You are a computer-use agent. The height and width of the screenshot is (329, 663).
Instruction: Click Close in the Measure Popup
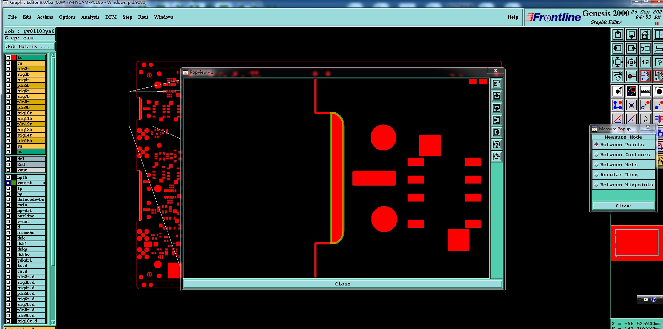[x=623, y=206]
